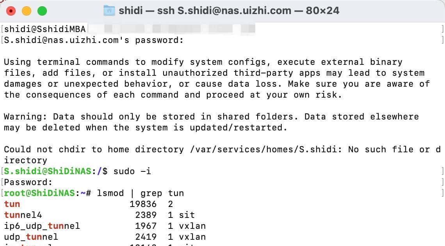Click the udp_tunnel module entry

[x=31, y=237]
